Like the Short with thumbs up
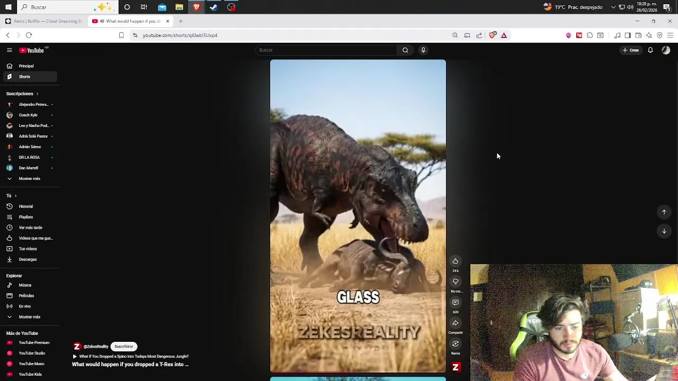 tap(455, 261)
